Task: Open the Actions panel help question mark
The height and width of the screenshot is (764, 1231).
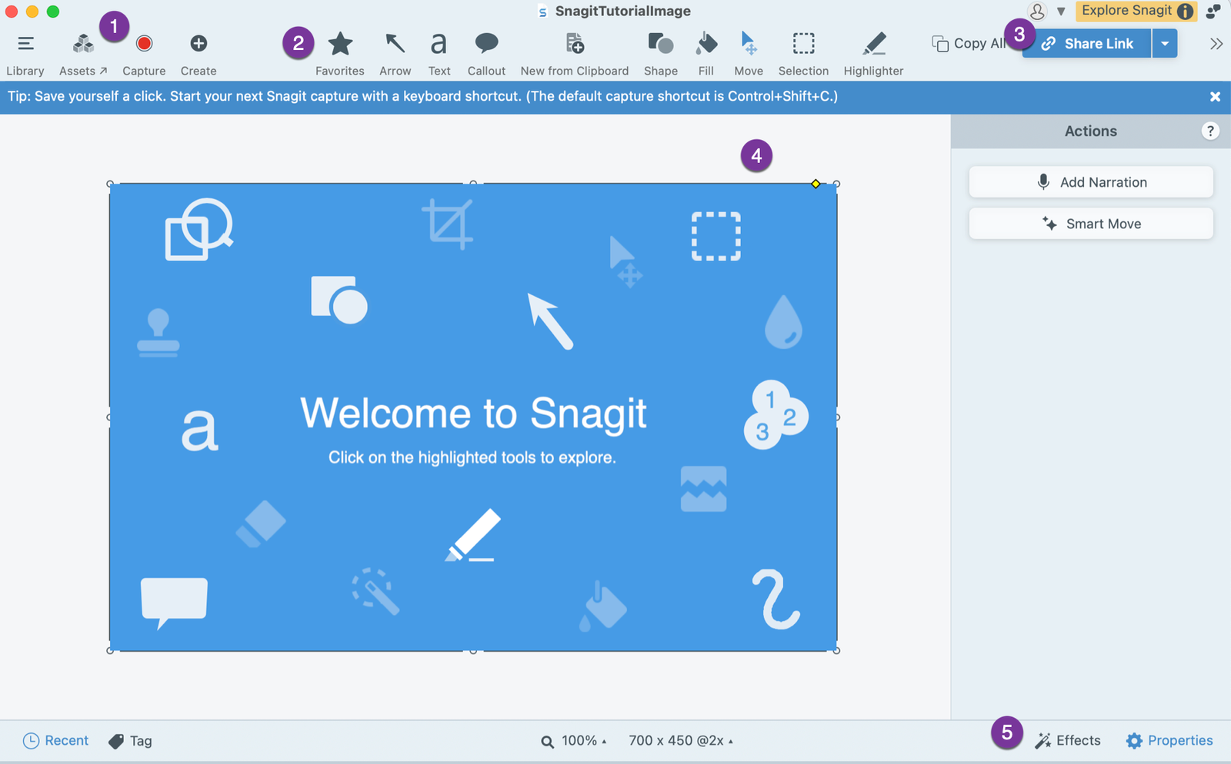Action: tap(1210, 131)
